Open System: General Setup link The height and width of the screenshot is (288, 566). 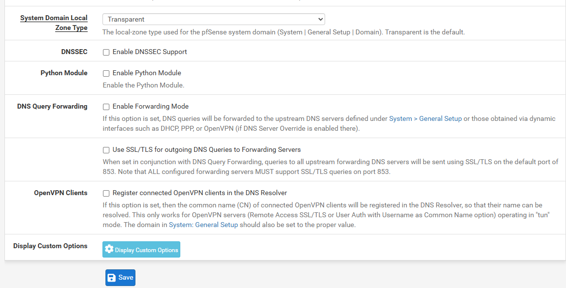coord(203,225)
